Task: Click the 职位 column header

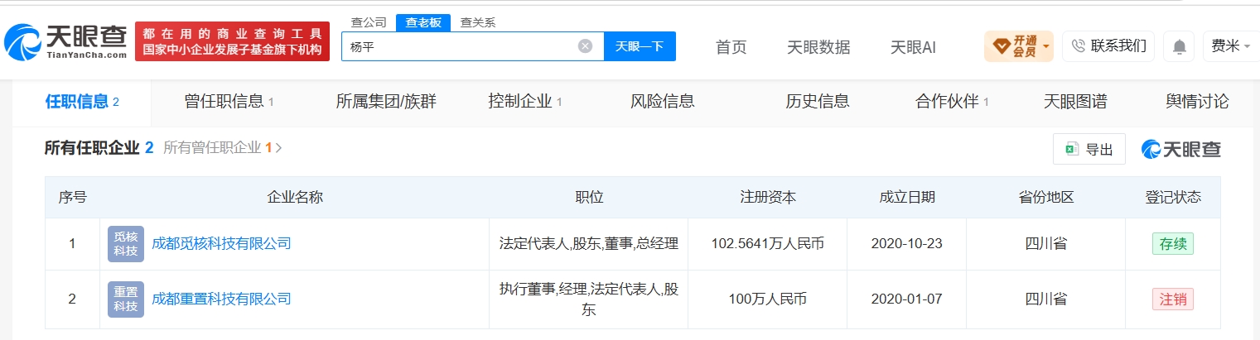Action: coord(589,198)
